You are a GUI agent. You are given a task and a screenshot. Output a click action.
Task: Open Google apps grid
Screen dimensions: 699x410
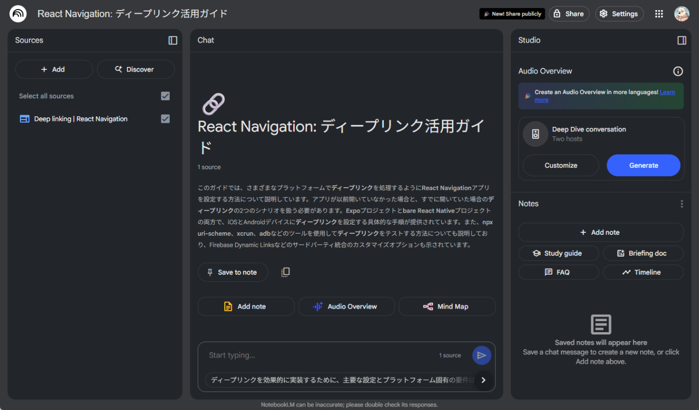pyautogui.click(x=659, y=14)
